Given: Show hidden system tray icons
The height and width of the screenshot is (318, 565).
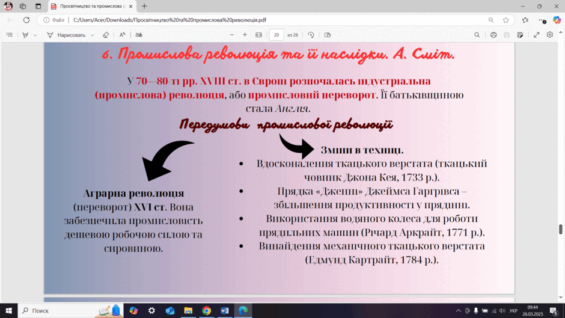Looking at the screenshot, I should pos(459,310).
